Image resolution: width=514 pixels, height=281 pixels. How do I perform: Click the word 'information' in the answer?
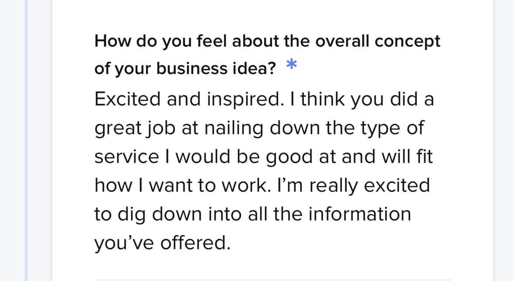[359, 214]
